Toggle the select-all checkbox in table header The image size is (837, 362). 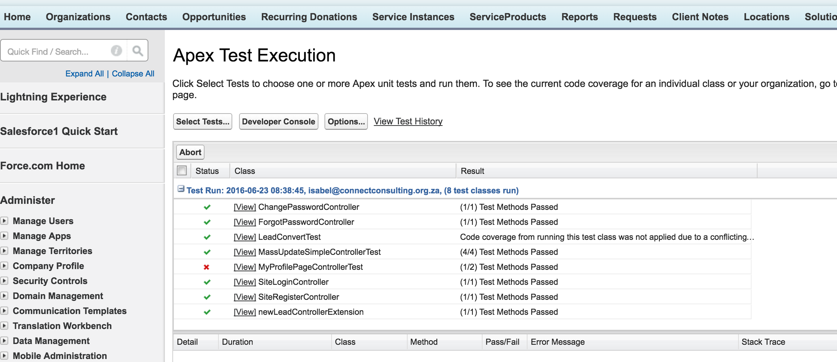[x=182, y=171]
